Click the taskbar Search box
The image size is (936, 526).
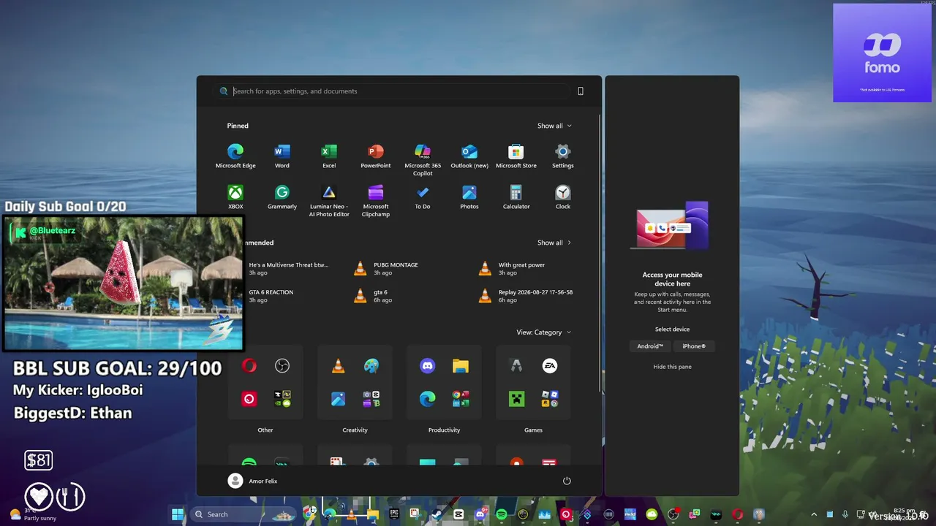click(244, 514)
